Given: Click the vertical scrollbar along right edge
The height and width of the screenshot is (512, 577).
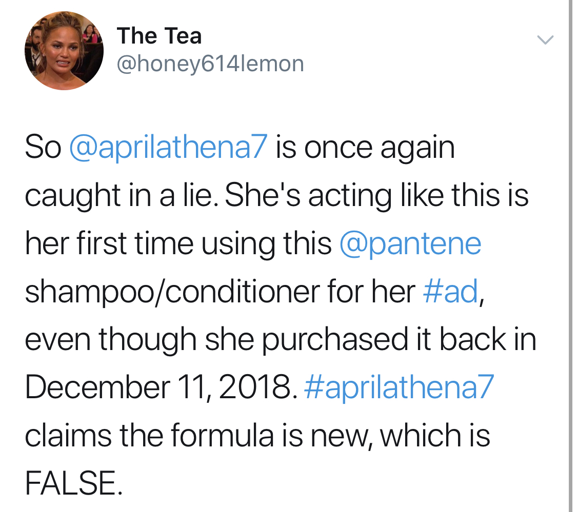Looking at the screenshot, I should (x=570, y=256).
